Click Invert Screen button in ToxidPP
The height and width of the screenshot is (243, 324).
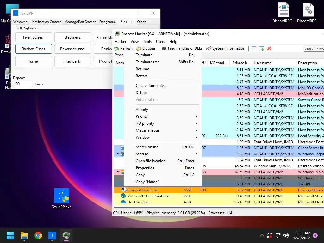33,37
